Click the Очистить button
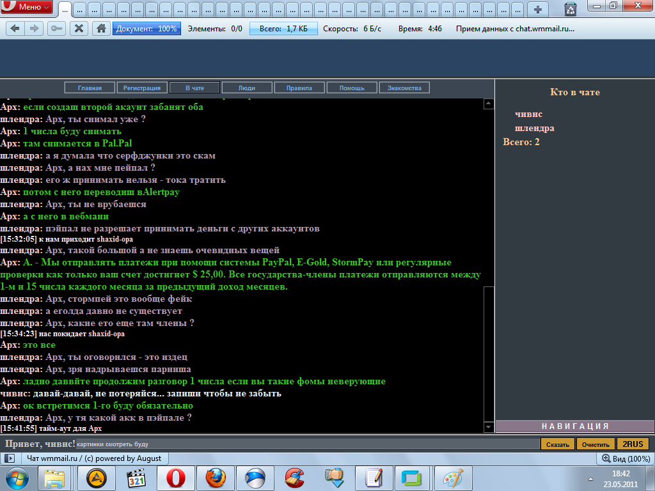Screen dimensions: 655x491 pos(596,444)
